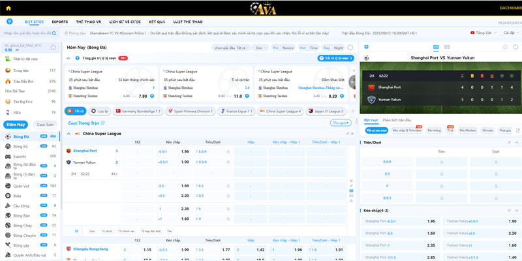
Task: Click Tất cả tỷ lệ cược button
Action: tap(336, 58)
